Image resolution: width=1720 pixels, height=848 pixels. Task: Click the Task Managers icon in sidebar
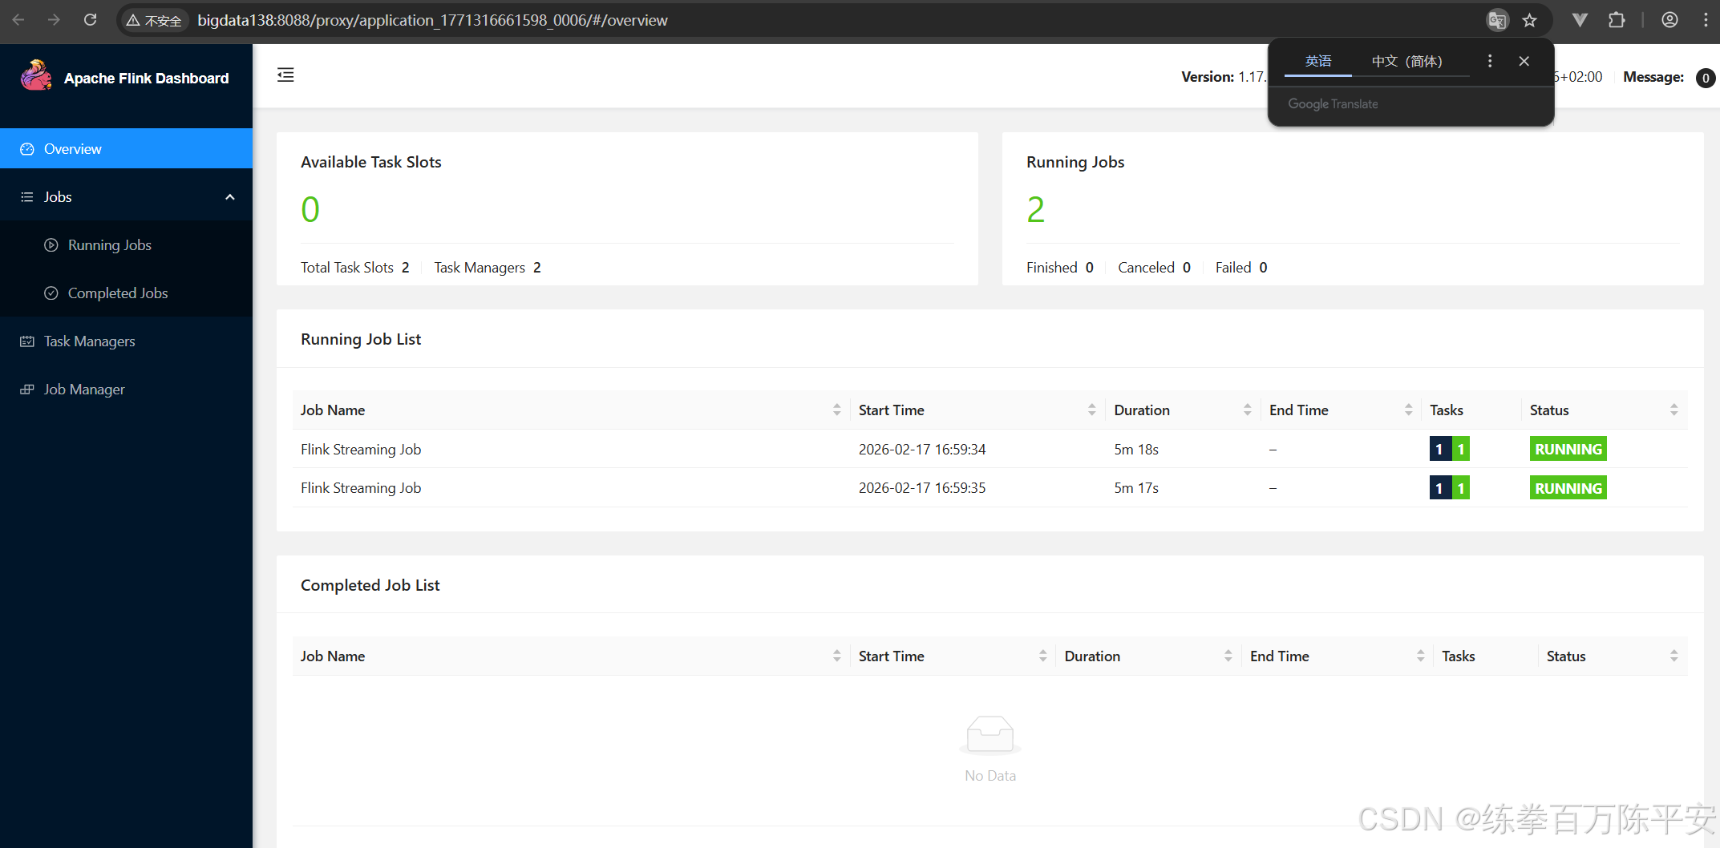click(x=27, y=341)
